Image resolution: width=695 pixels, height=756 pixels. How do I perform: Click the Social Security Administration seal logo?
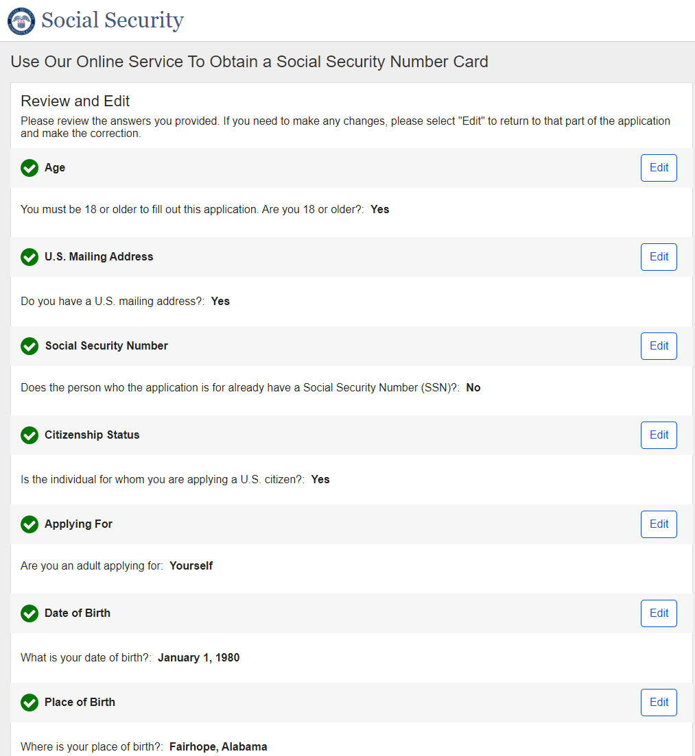21,21
